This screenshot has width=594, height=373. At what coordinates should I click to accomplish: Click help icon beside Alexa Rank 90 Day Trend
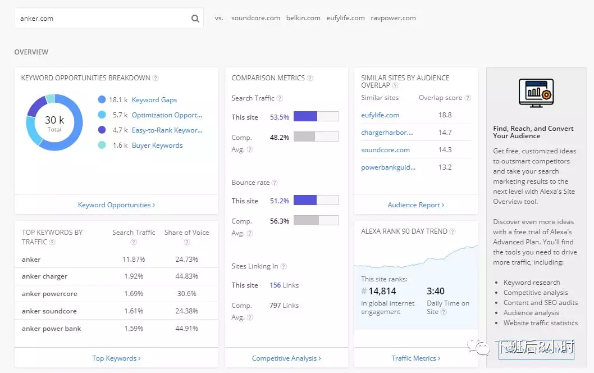coord(453,231)
